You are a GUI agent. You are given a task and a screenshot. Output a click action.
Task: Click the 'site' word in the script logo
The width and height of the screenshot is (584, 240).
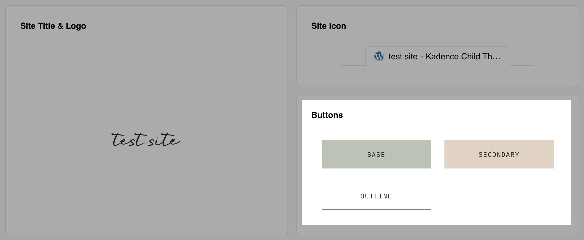pyautogui.click(x=164, y=140)
